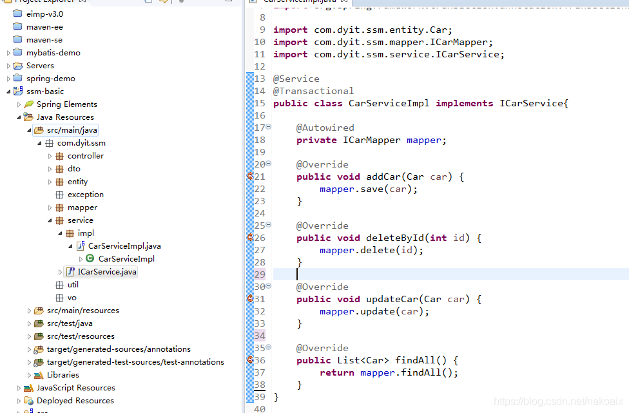This screenshot has height=413, width=629.
Task: Click the green CarServiceImpl class icon
Action: [x=90, y=258]
